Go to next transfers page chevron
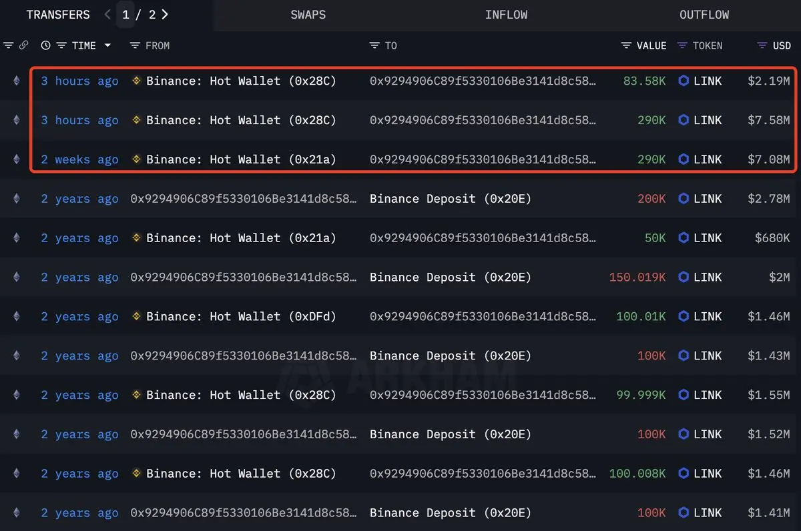801x531 pixels. click(165, 14)
